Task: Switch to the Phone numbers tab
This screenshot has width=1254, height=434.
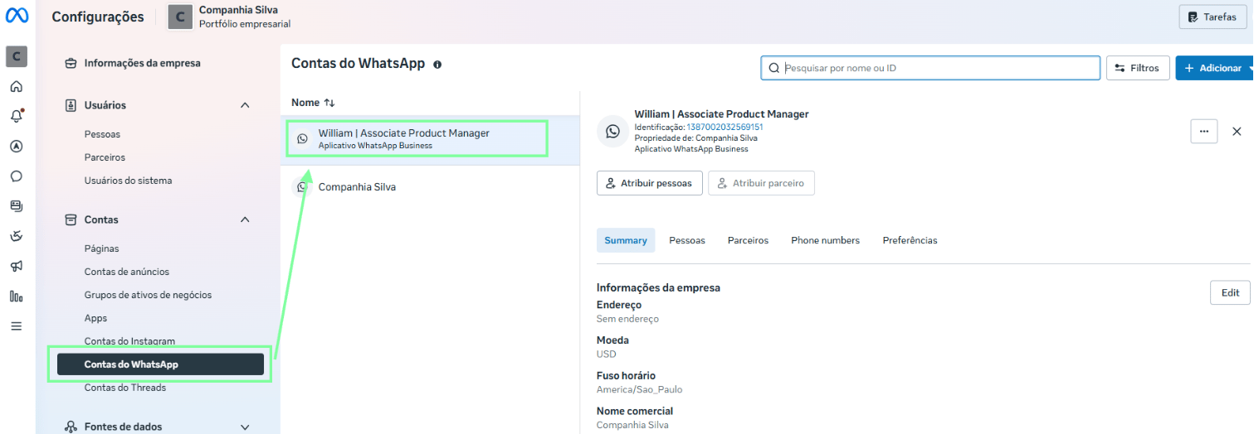Action: click(x=825, y=240)
